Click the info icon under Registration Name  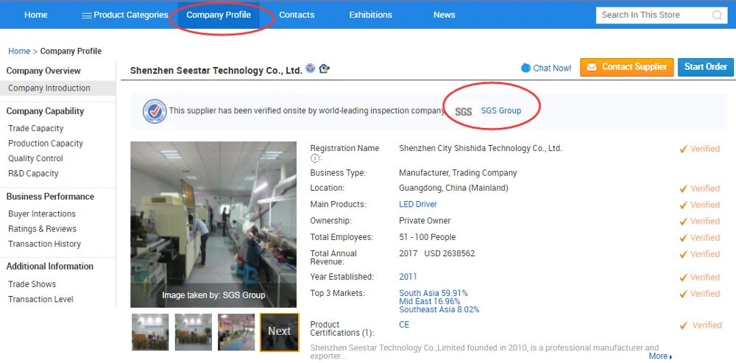(315, 158)
